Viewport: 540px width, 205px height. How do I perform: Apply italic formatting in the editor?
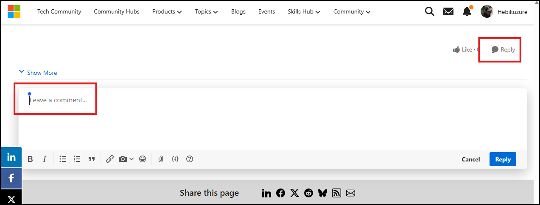(45, 159)
